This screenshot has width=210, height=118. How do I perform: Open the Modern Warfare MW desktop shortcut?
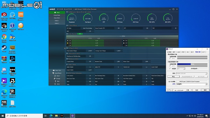(x=13, y=71)
